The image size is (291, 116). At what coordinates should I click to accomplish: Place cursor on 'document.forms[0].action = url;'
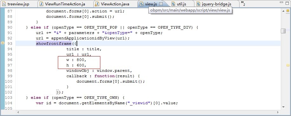coord(85,11)
